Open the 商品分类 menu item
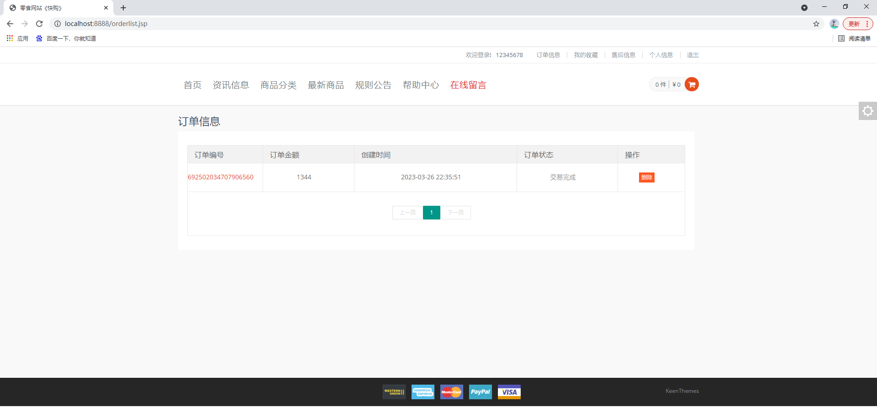The image size is (877, 407). tap(278, 85)
